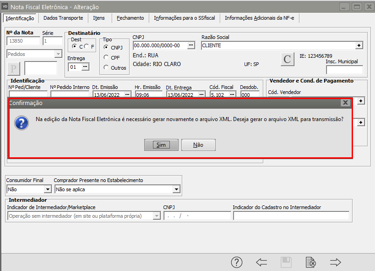Select the CPF radio option
Screen dimensions: 375x271
click(x=106, y=57)
